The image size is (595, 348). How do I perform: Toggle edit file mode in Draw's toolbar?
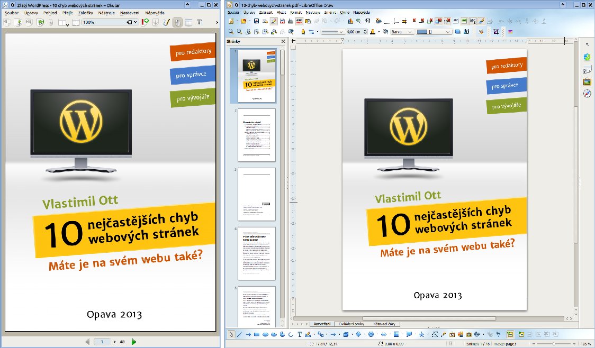[x=274, y=21]
